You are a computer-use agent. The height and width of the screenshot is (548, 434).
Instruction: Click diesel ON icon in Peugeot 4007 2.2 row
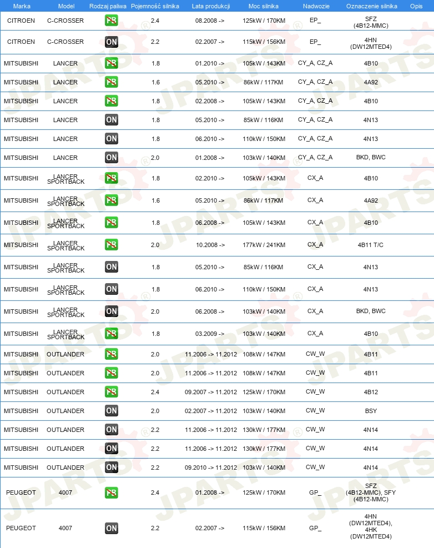click(111, 528)
